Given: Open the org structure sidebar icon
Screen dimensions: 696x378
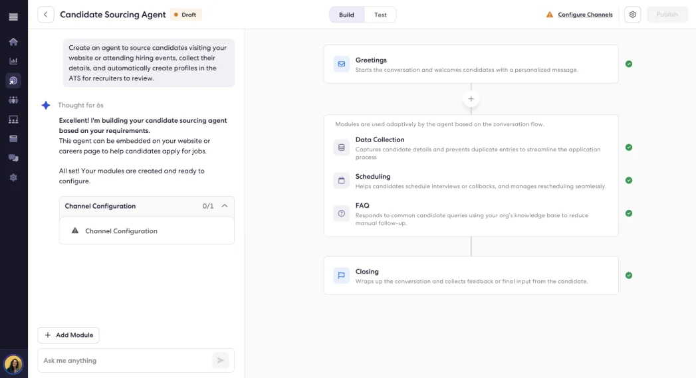Looking at the screenshot, I should (13, 120).
